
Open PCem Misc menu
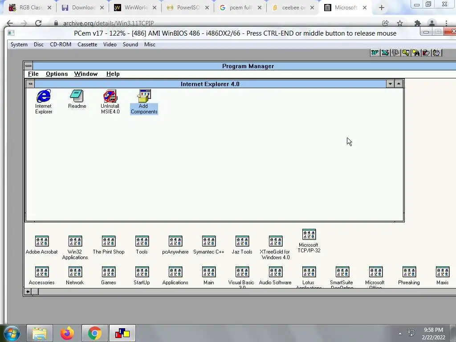point(150,45)
